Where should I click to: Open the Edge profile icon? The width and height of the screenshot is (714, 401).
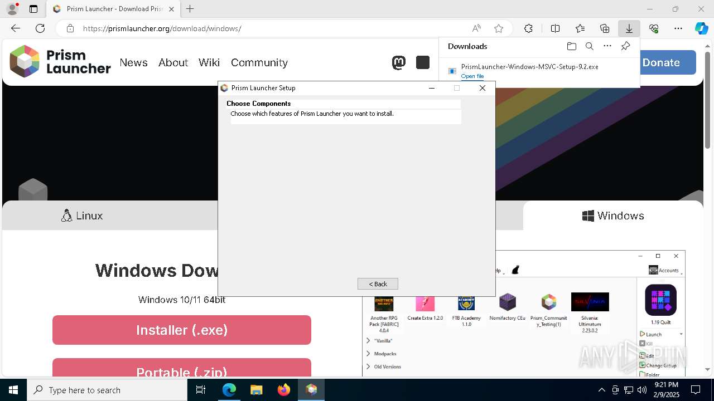tap(12, 9)
